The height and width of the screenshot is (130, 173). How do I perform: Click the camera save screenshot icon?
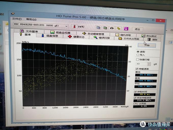[112, 28]
